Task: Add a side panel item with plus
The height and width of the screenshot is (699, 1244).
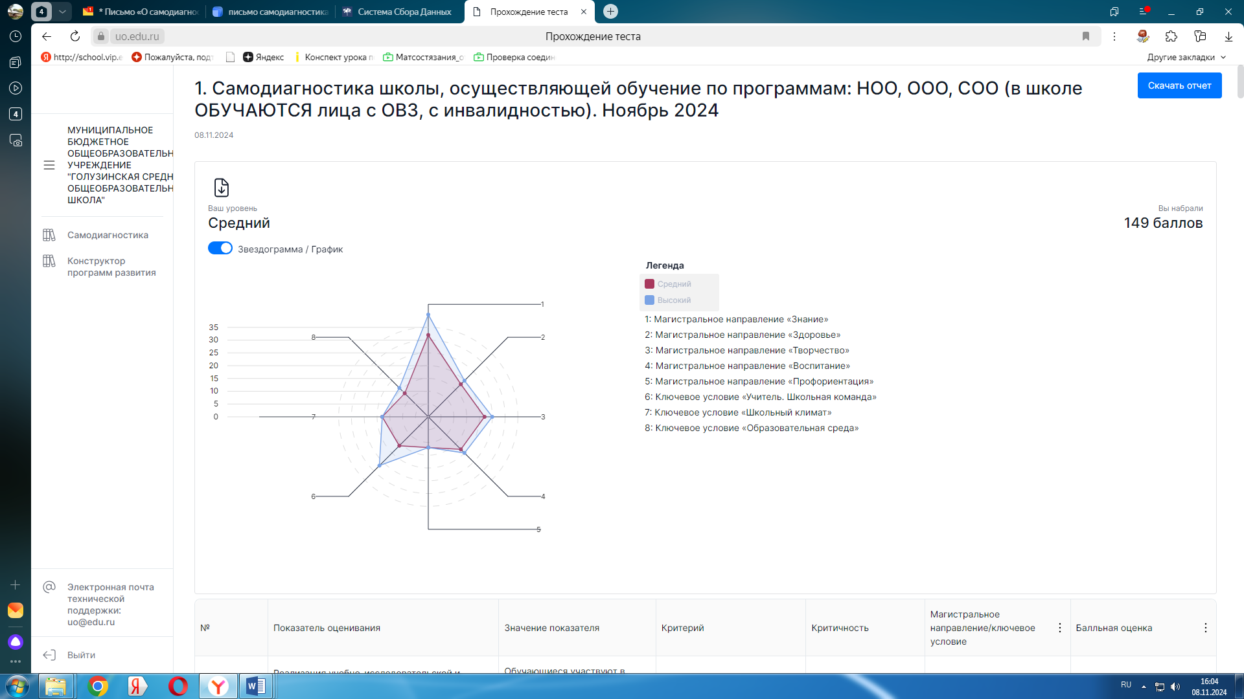Action: tap(16, 584)
